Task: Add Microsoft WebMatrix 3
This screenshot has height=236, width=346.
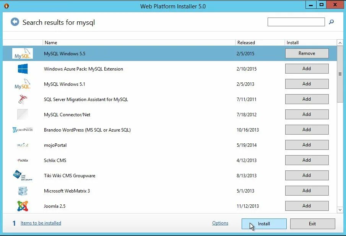Action: coord(307,190)
